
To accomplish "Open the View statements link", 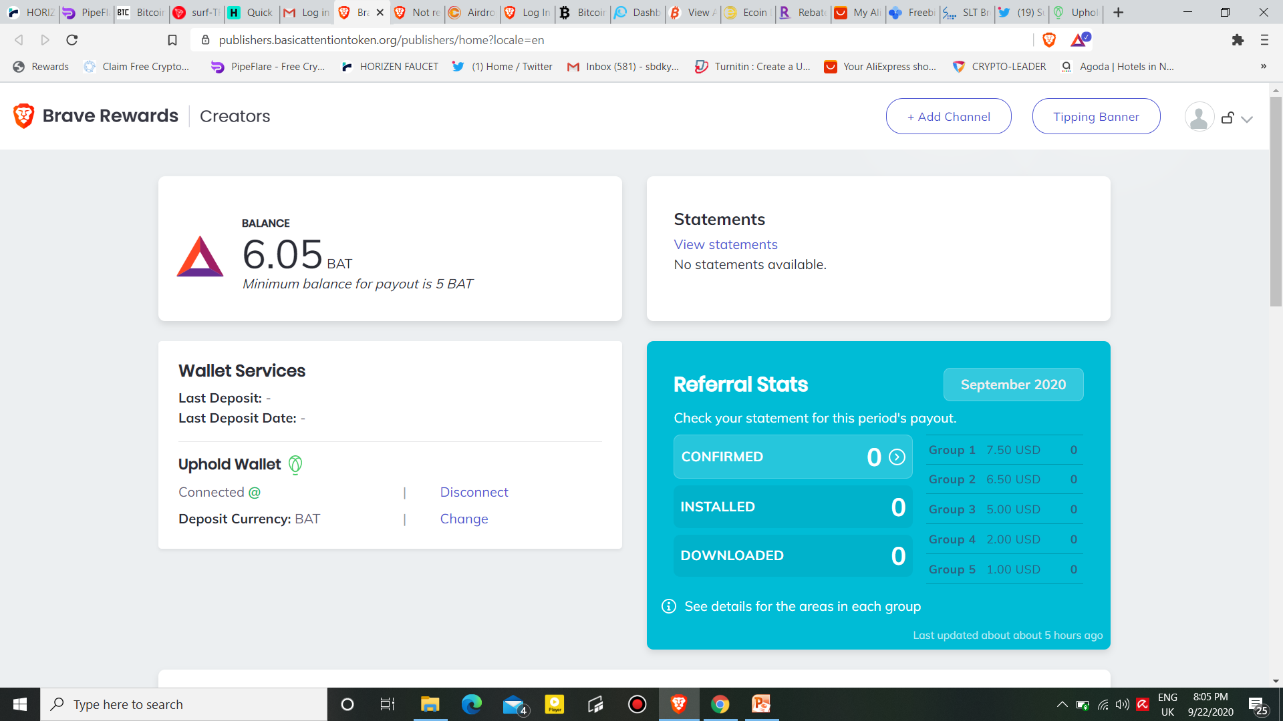I will click(726, 244).
